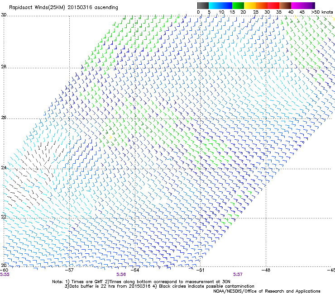Click the 'NOAA/NESDIS/Office of Research and Applications' credit

[267, 291]
